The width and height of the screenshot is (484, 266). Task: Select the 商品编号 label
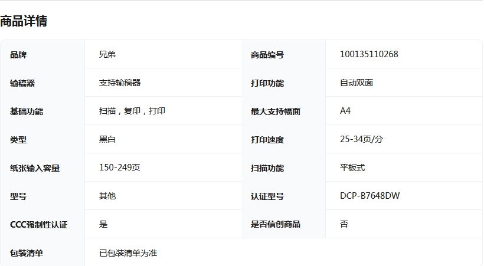pyautogui.click(x=267, y=55)
